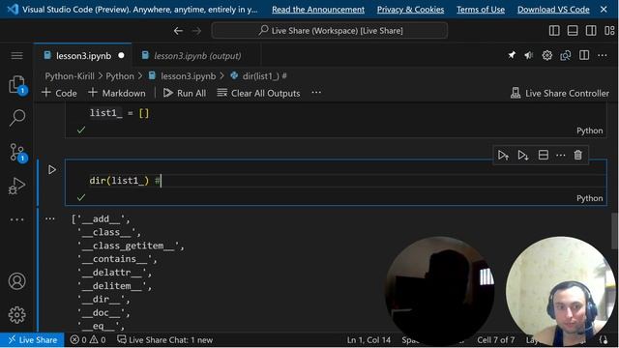Click Ln 1, Col 14 status entry
619x348 pixels.
(368, 339)
